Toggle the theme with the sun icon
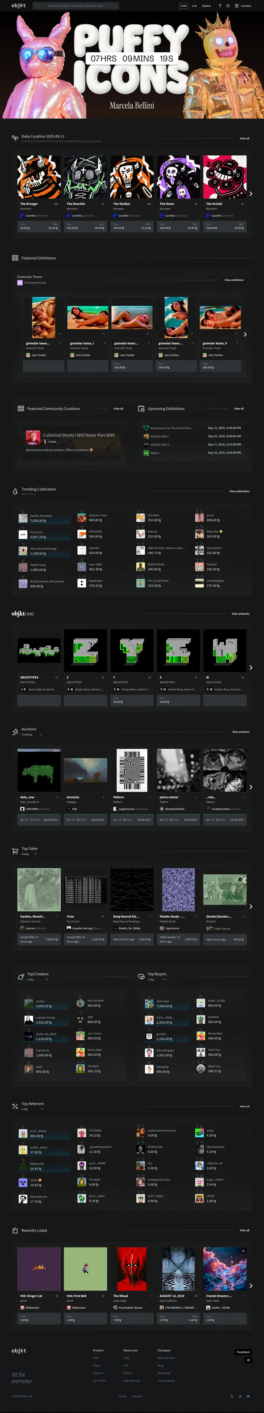The image size is (264, 1413). pos(248,1360)
